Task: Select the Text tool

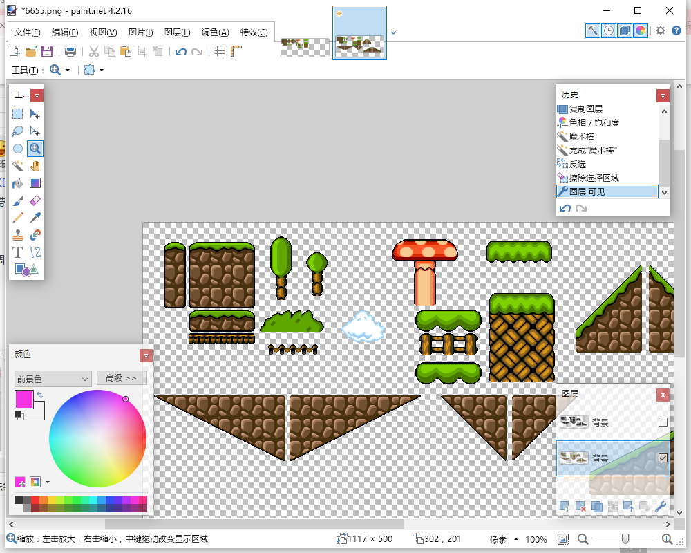Action: 18,252
